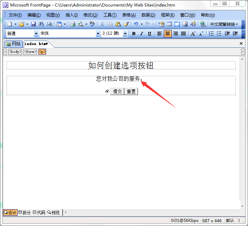Screen dimensions: 248x226
Task: Switch to the 网站 tab
Action: 13,44
